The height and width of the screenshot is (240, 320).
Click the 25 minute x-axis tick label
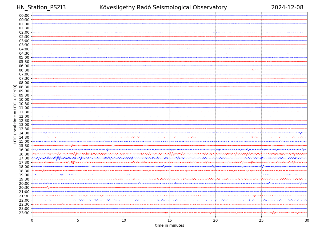pyautogui.click(x=261, y=221)
